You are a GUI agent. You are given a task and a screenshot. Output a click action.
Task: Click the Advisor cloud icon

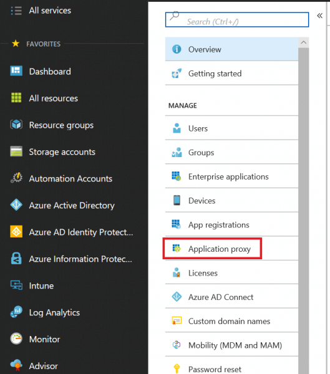[x=16, y=365]
